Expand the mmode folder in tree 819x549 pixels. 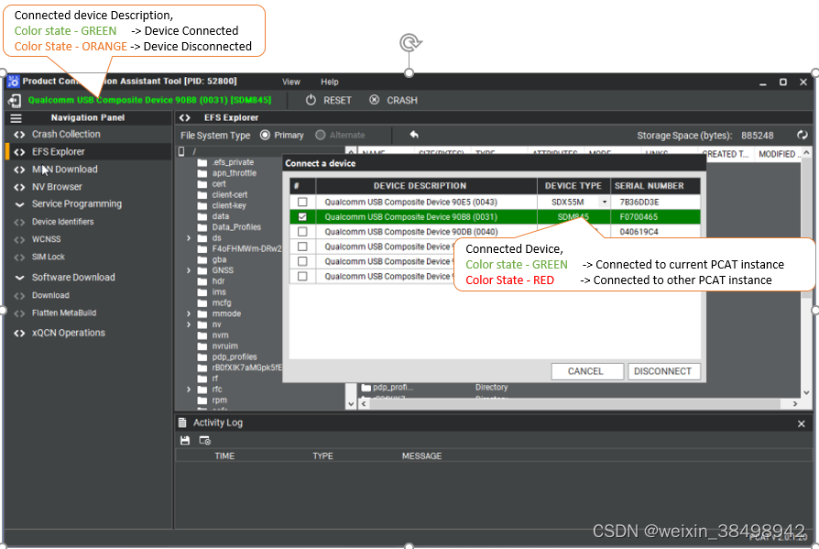click(x=189, y=313)
